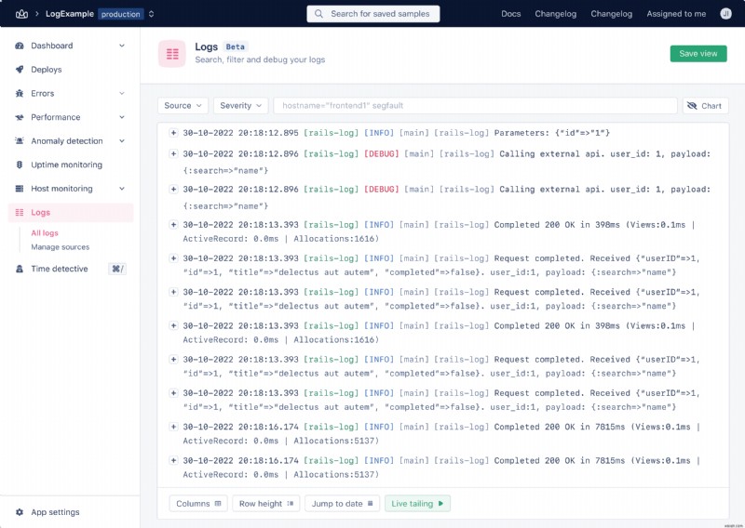Click the App settings gear icon

(20, 512)
